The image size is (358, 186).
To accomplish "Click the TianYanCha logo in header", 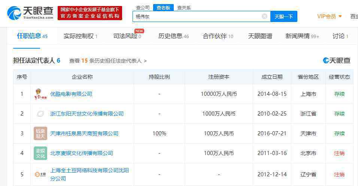I will (x=30, y=13).
